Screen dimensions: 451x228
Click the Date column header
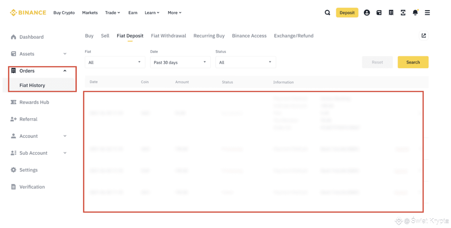94,82
